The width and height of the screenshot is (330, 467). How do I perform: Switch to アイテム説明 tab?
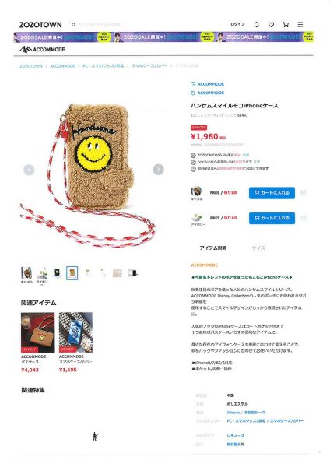coord(213,248)
